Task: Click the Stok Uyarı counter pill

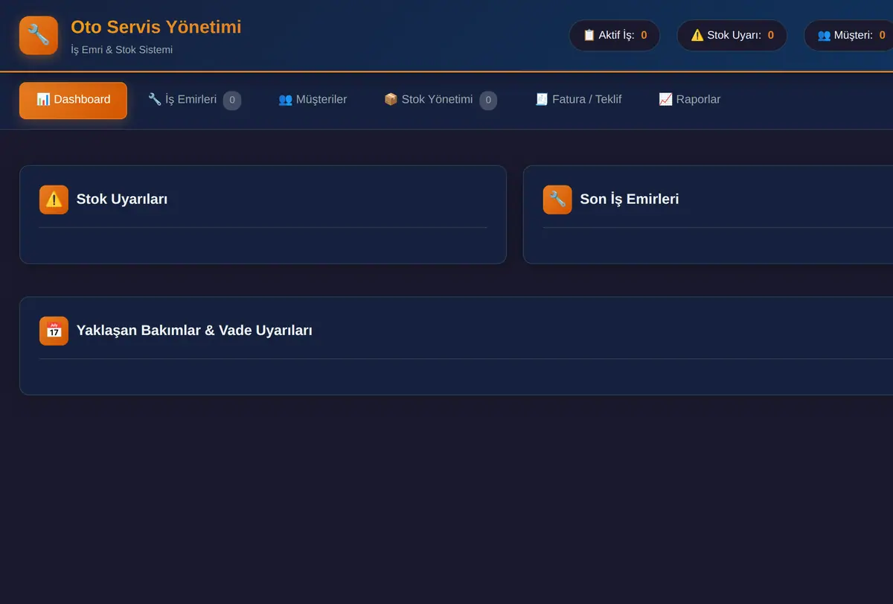Action: pyautogui.click(x=732, y=35)
